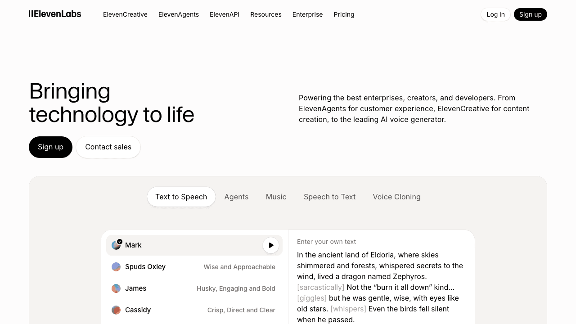
Task: Click James's avatar icon
Action: (116, 288)
